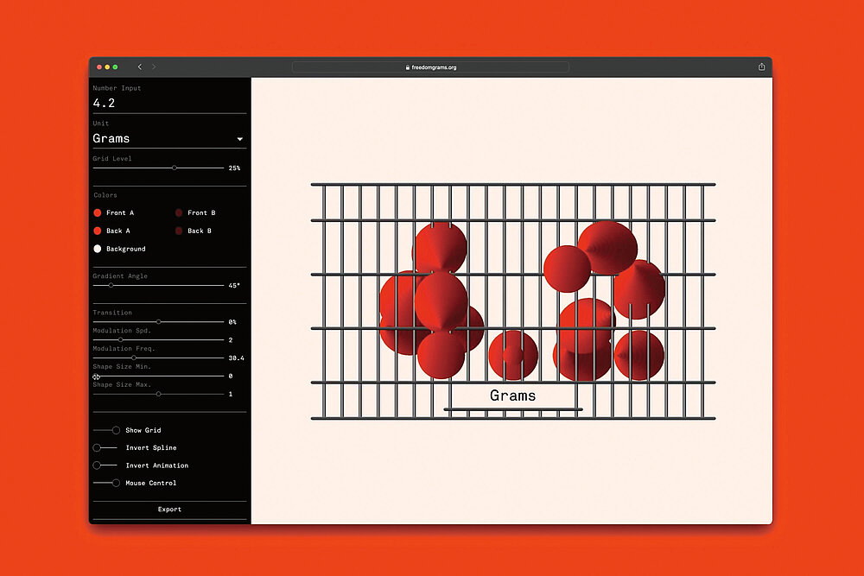Enable the Invert Spline toggle
The height and width of the screenshot is (576, 864).
coord(98,447)
